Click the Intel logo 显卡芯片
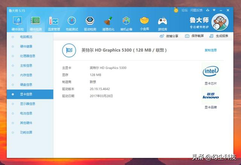 210,71
